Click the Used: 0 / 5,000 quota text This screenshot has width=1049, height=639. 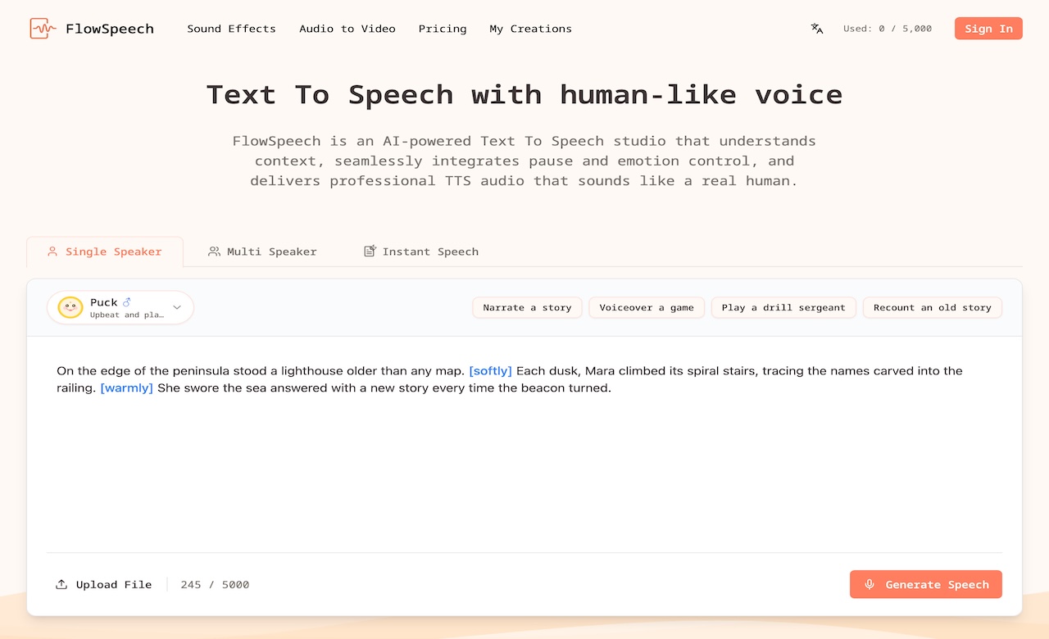888,29
